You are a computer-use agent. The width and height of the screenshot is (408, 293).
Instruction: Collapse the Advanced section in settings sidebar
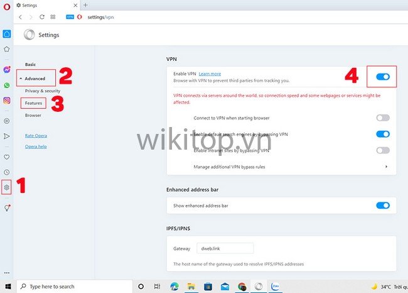coord(35,79)
